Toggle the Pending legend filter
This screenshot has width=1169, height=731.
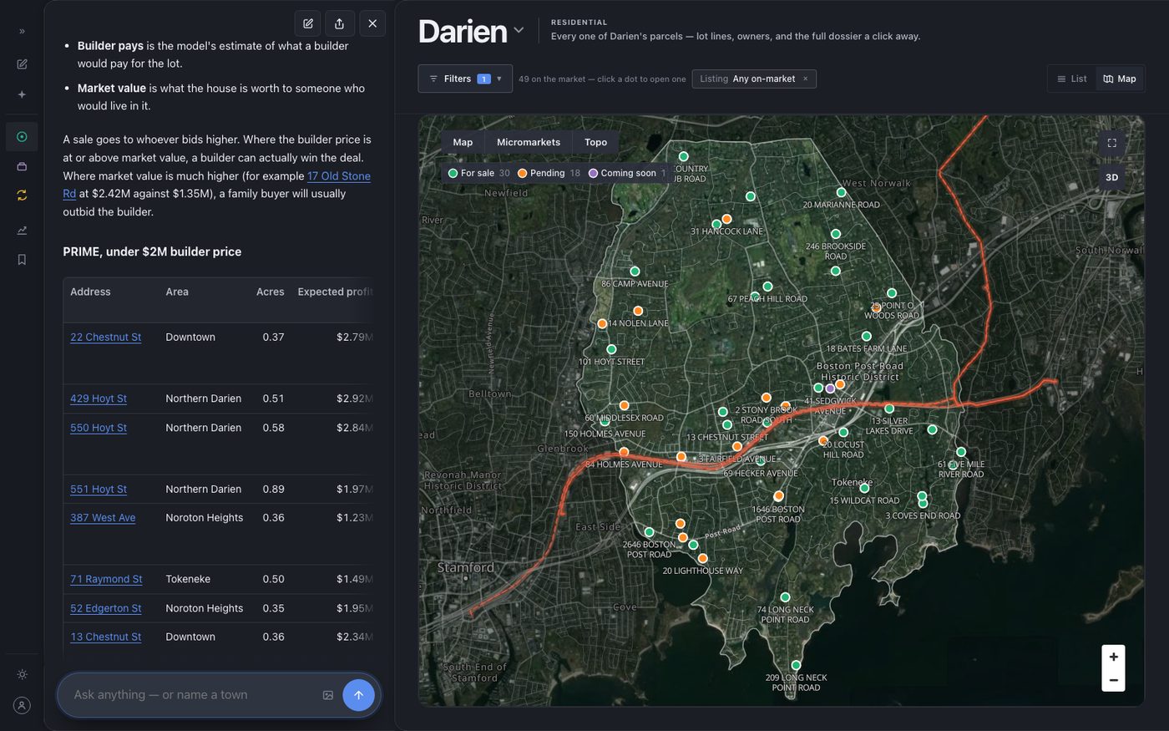[x=549, y=173]
